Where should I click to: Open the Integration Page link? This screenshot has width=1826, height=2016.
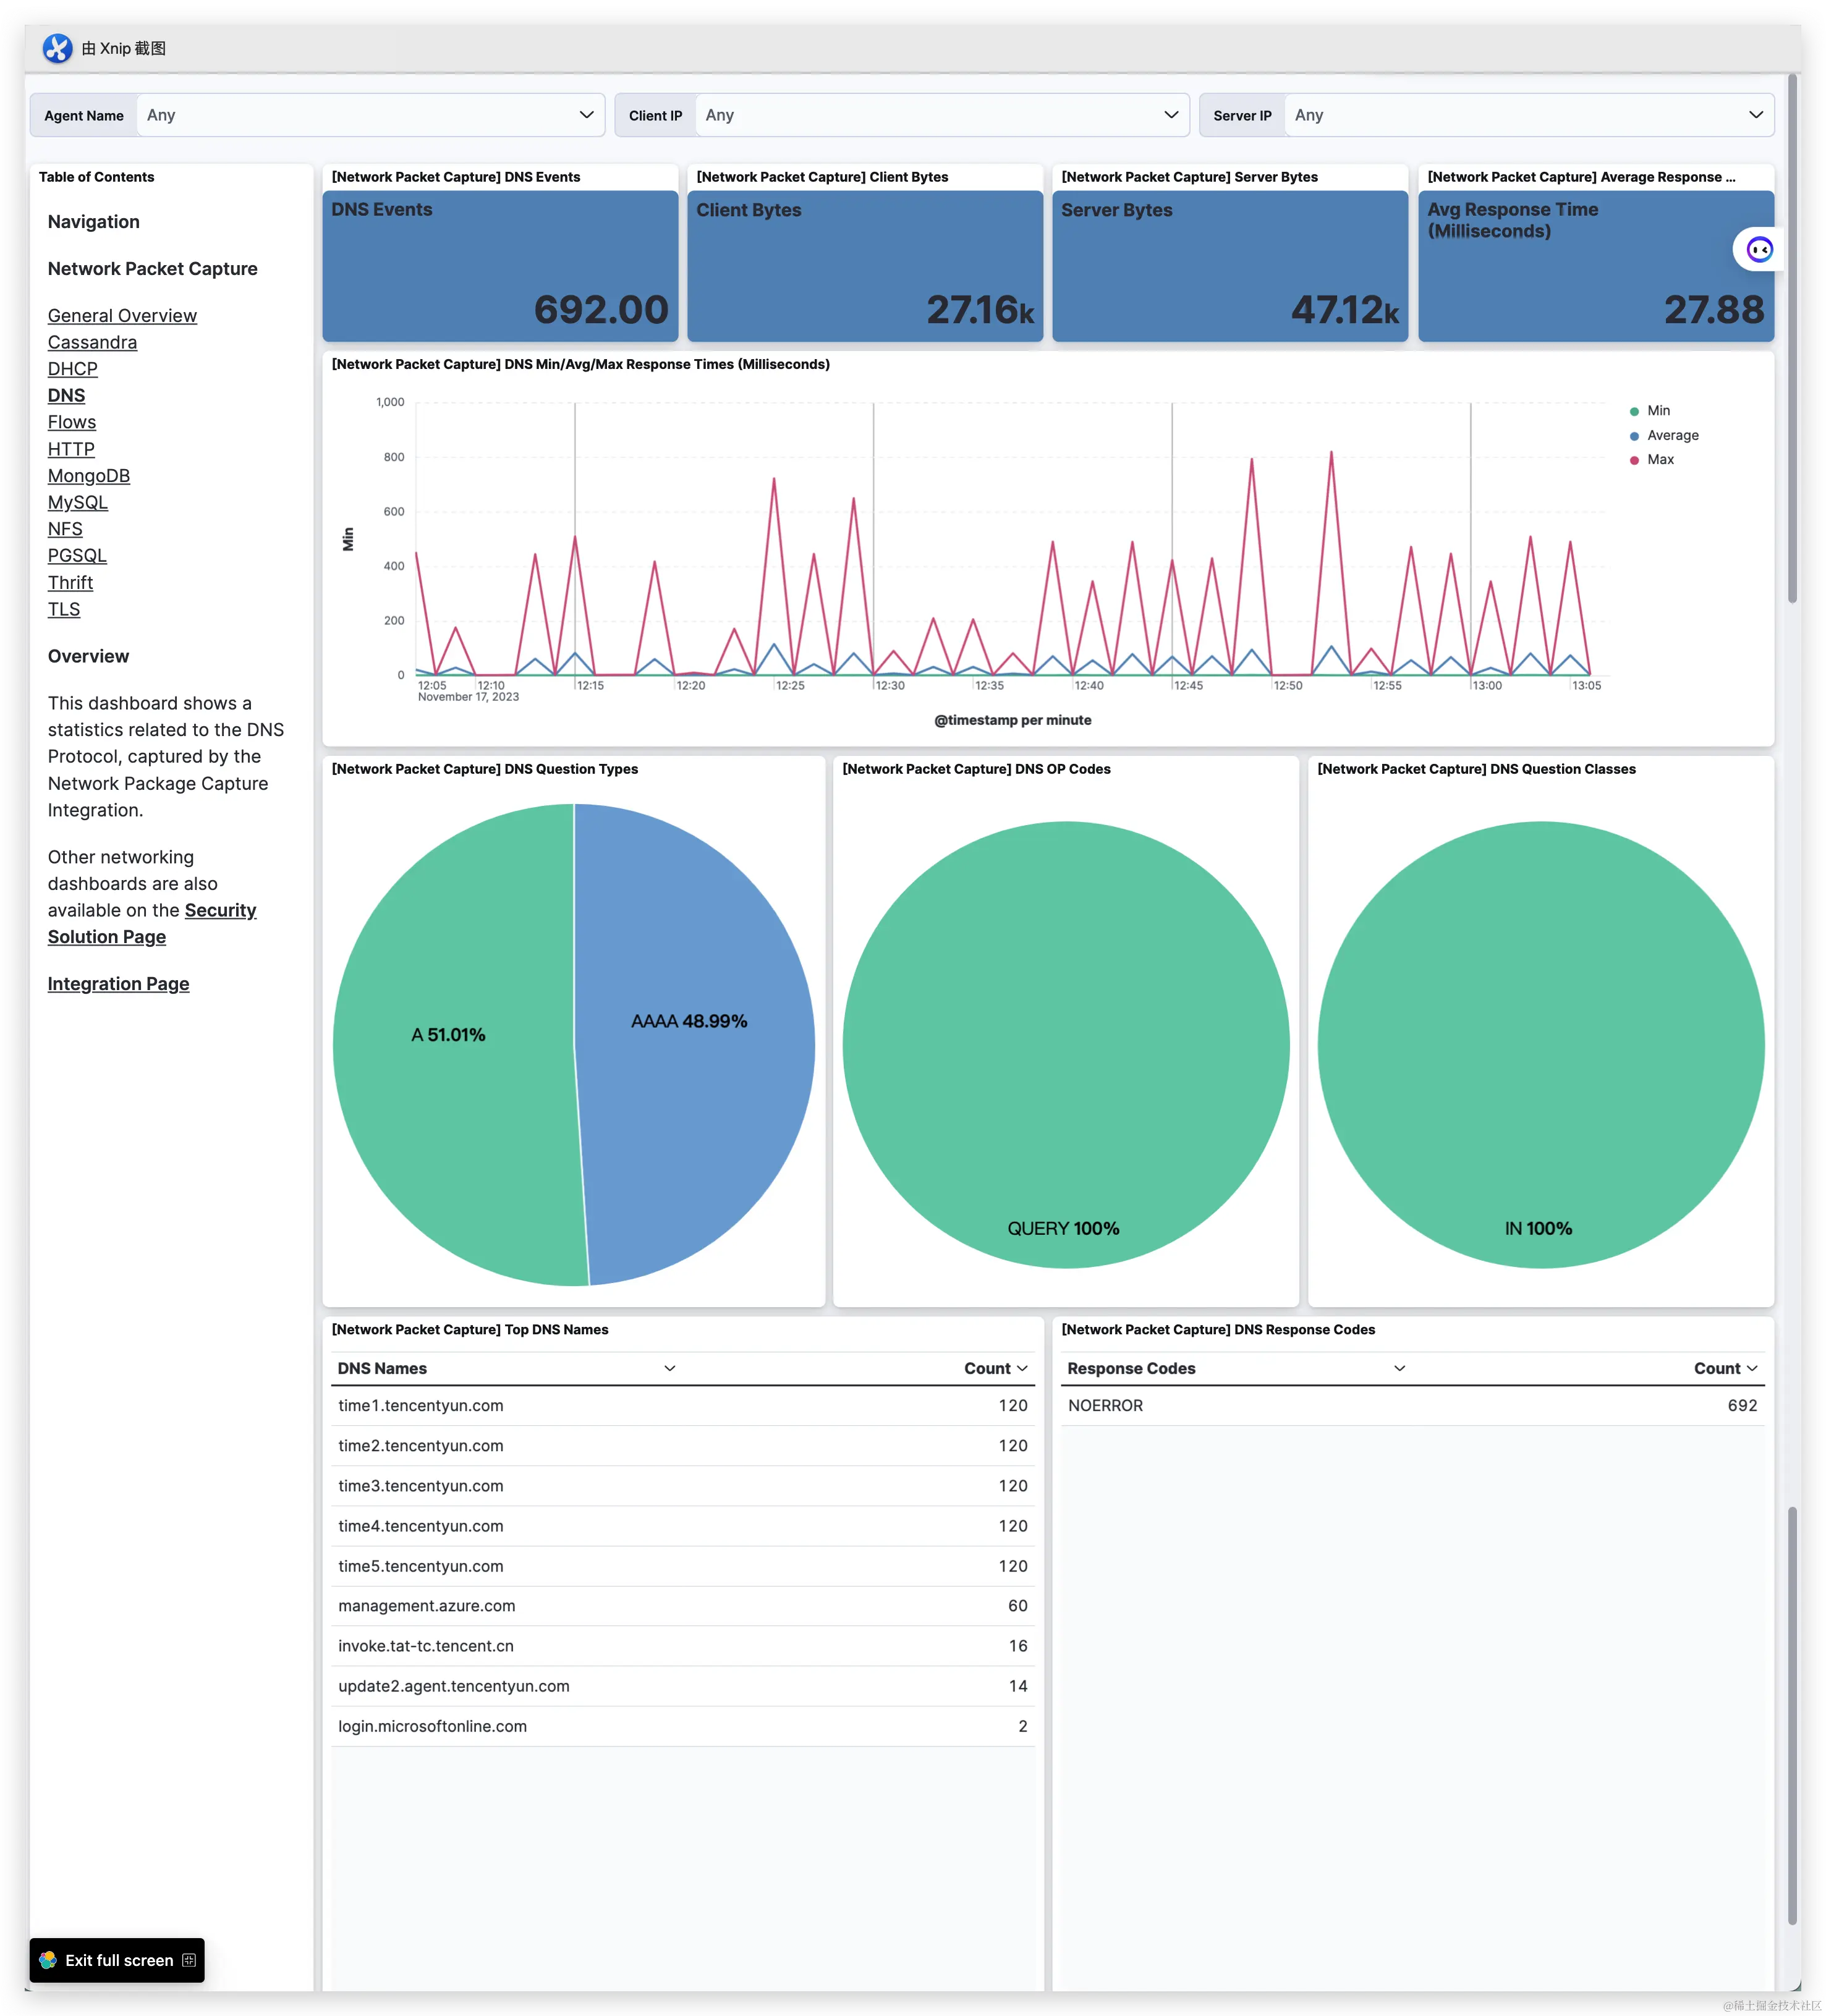pyautogui.click(x=118, y=984)
